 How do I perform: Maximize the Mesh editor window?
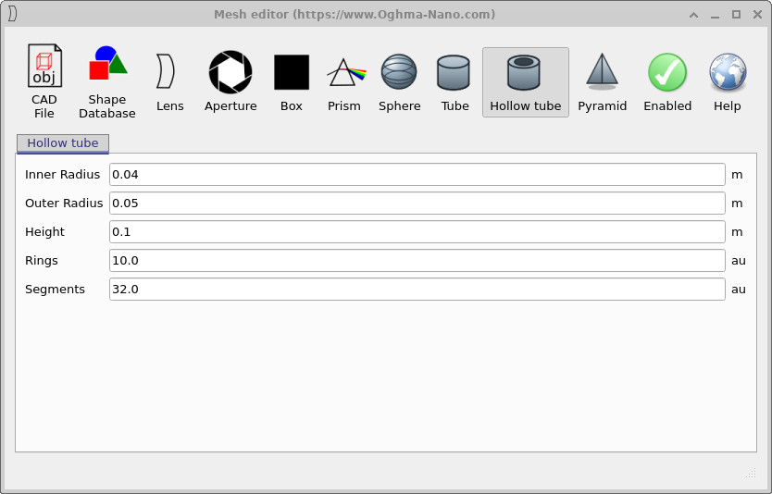pos(737,14)
